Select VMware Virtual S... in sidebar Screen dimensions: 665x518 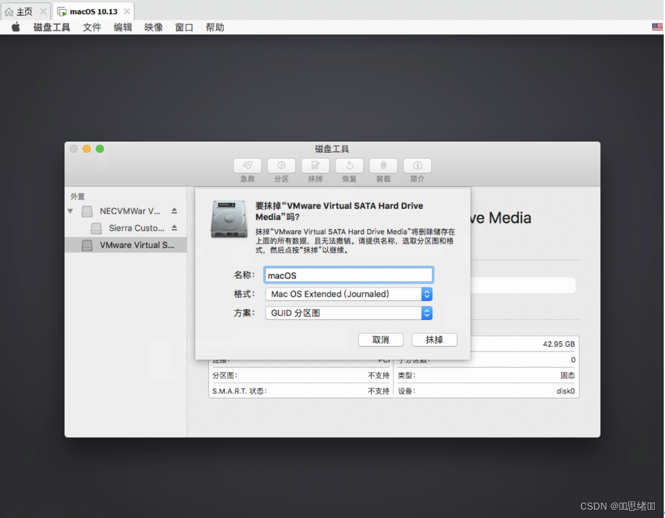tap(126, 245)
